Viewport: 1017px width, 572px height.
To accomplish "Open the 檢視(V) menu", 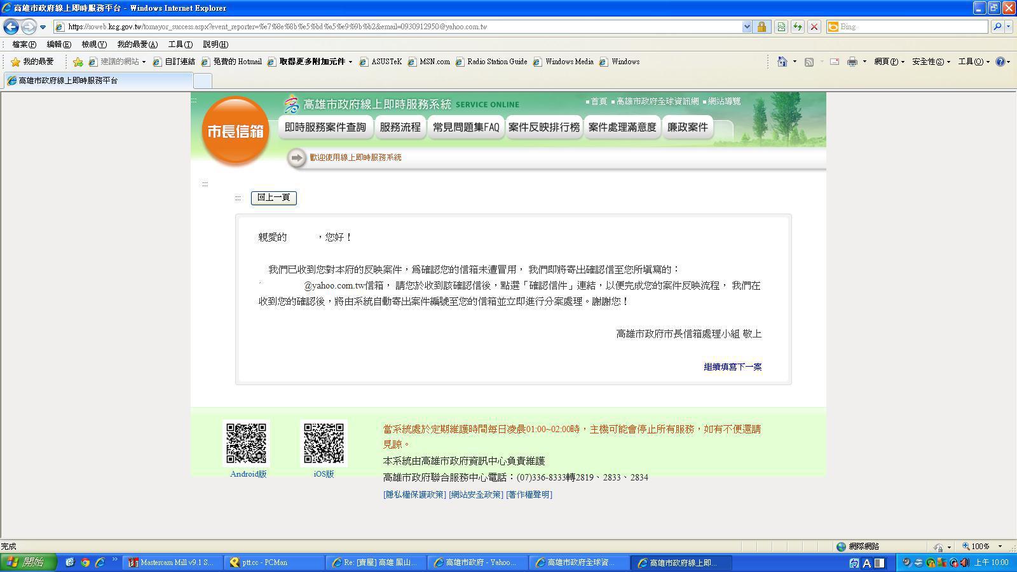I will tap(93, 44).
